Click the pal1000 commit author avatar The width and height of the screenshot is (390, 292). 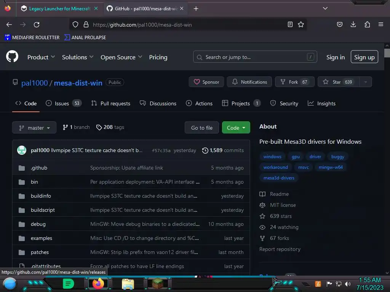click(x=22, y=150)
